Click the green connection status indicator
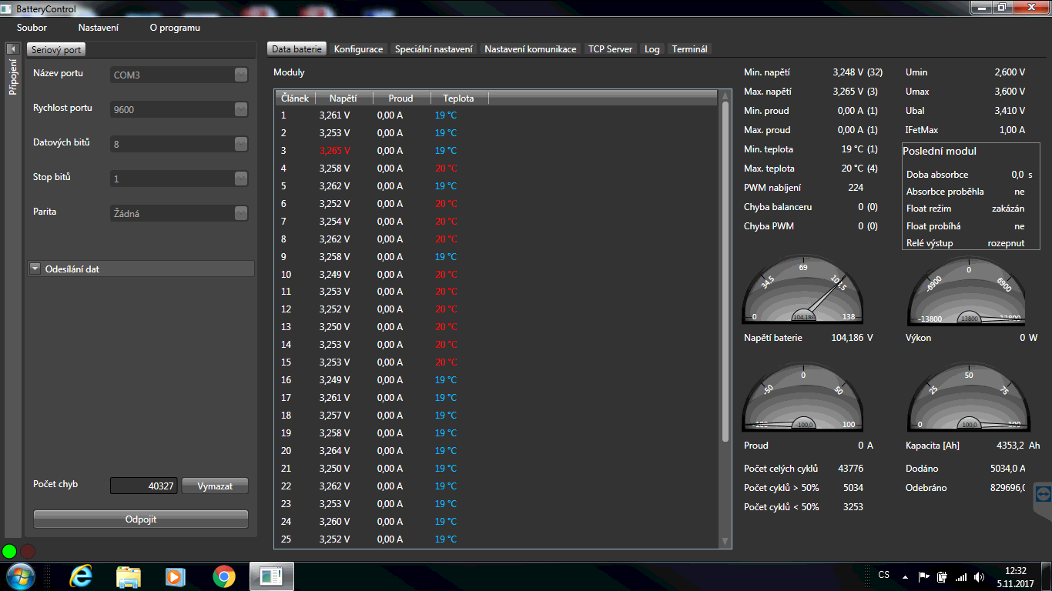 [9, 551]
